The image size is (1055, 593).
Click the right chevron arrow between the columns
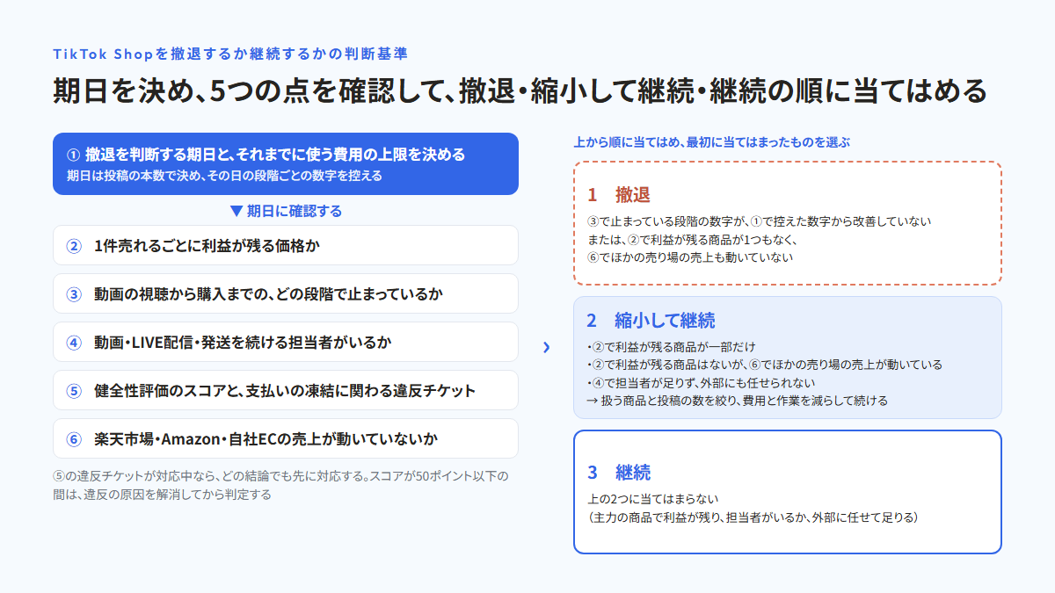click(546, 347)
